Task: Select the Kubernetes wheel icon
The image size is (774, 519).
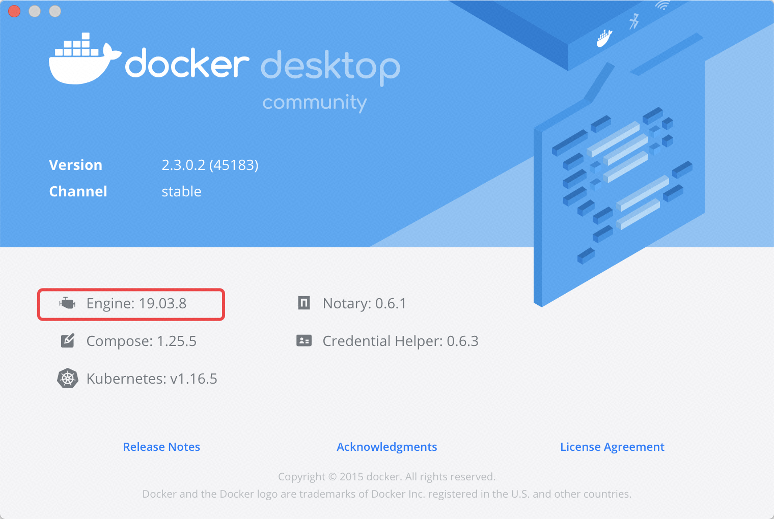Action: [67, 378]
